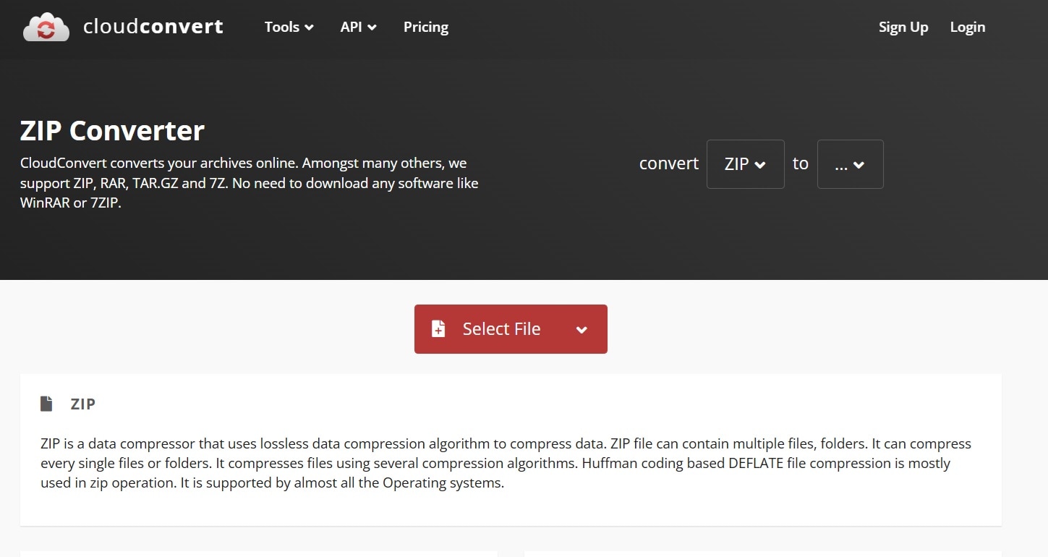The width and height of the screenshot is (1048, 557).
Task: Open the Login page
Action: [x=967, y=27]
